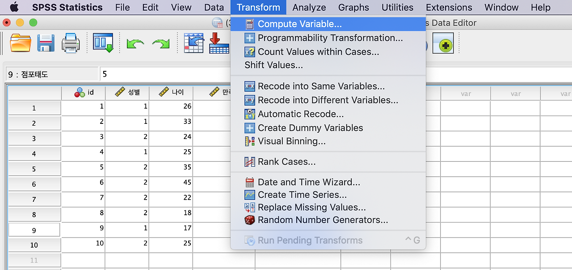Print using the printer toolbar icon

click(71, 43)
